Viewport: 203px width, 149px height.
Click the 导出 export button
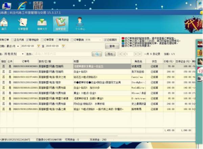(x=110, y=54)
